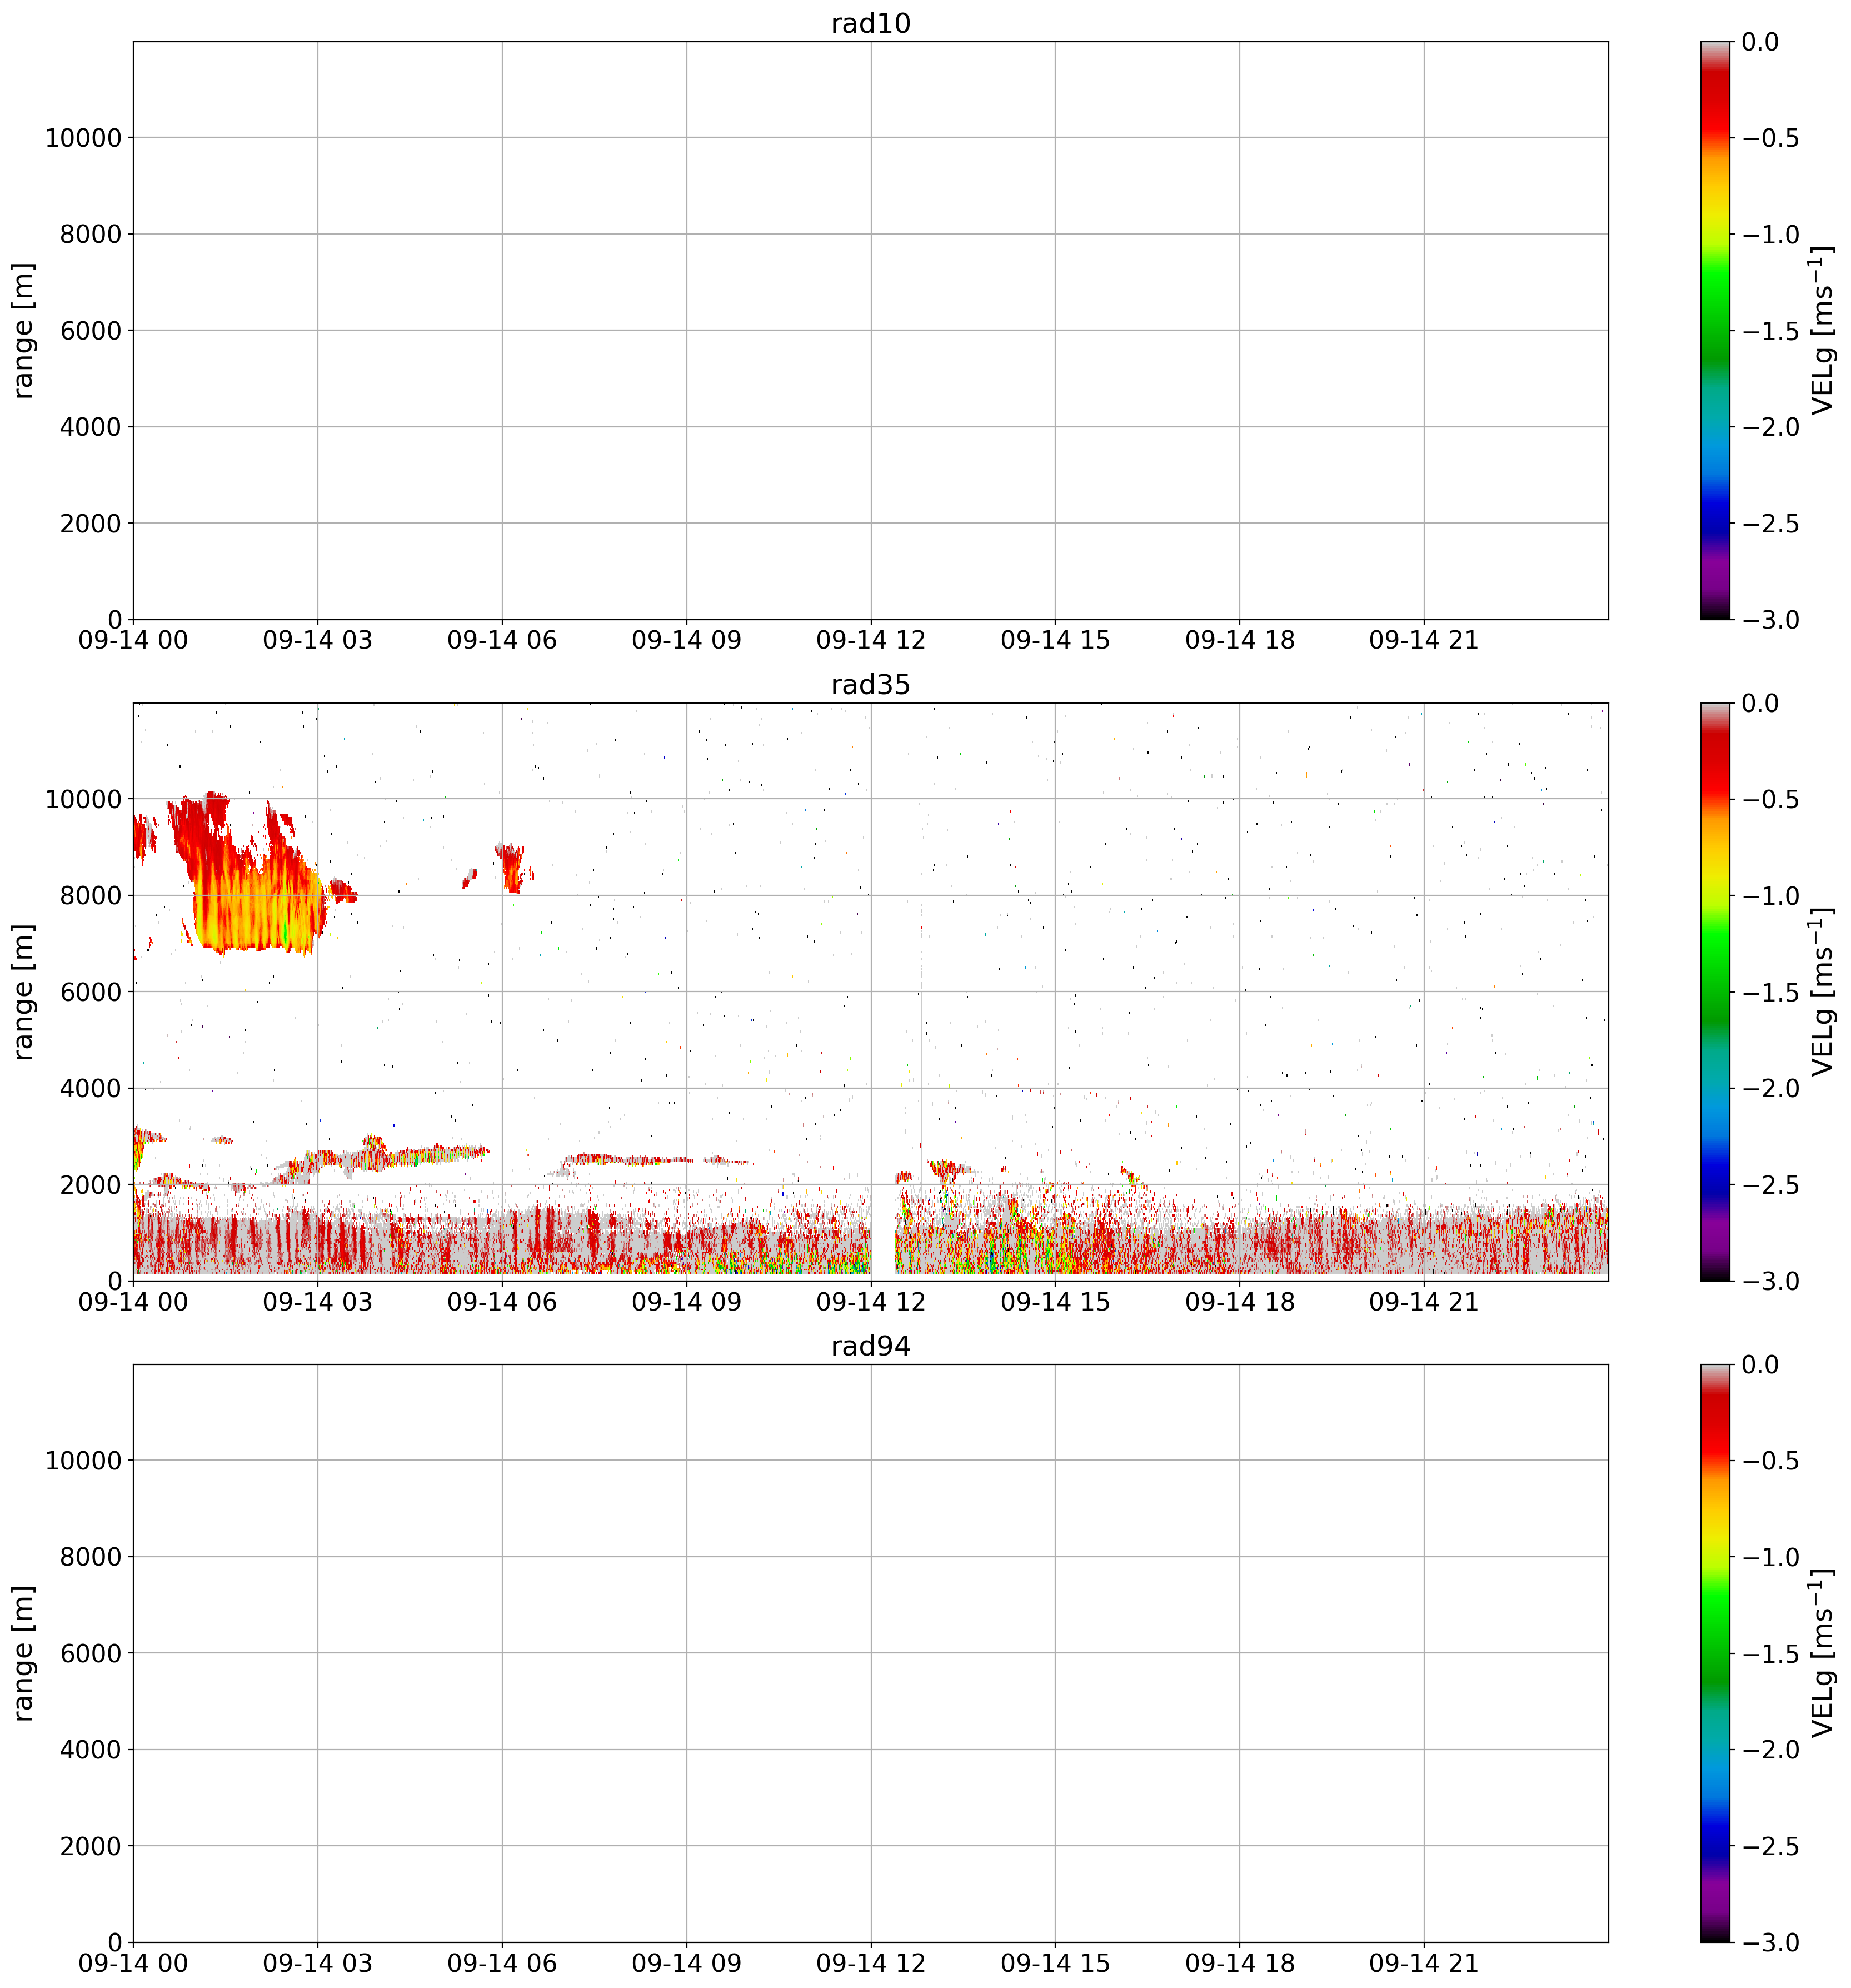Click the rad35 plot title
This screenshot has width=1851, height=1988.
coord(870,685)
